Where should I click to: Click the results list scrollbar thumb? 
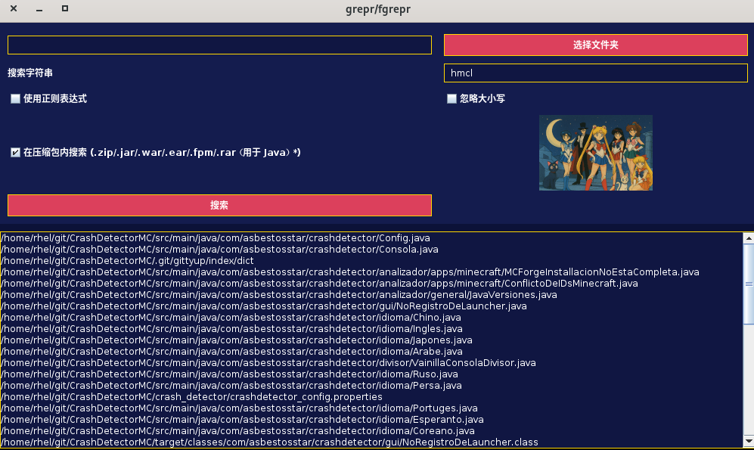point(748,284)
